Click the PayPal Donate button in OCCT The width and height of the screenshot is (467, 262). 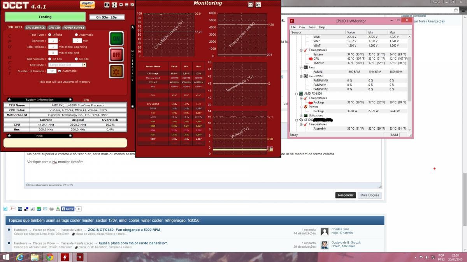tap(87, 4)
